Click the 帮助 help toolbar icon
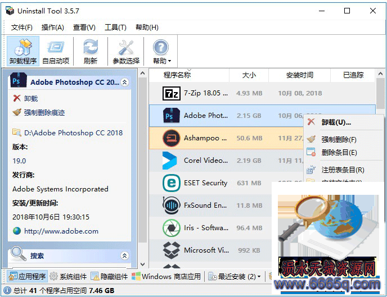The width and height of the screenshot is (387, 297). point(161,47)
